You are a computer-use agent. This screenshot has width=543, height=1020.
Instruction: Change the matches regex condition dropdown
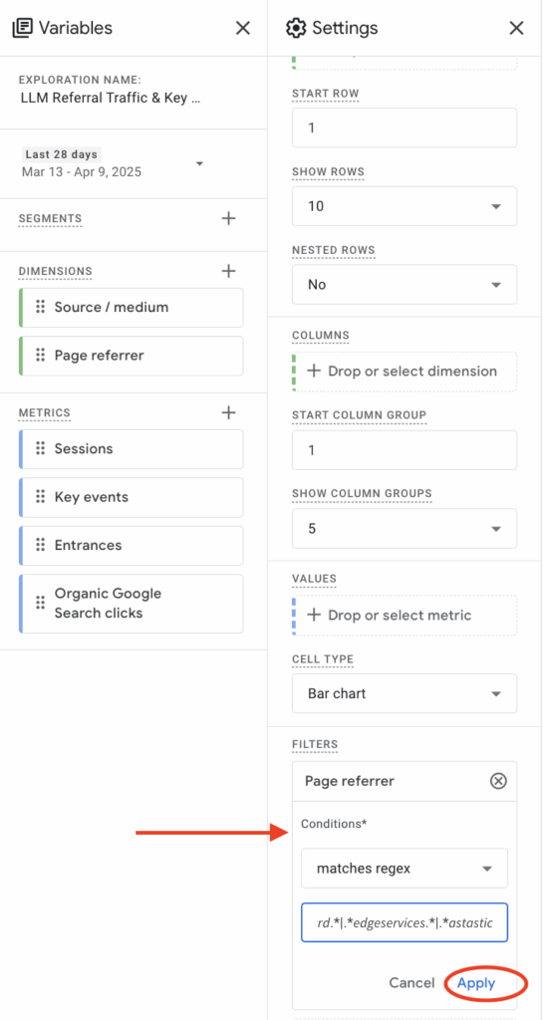tap(405, 869)
